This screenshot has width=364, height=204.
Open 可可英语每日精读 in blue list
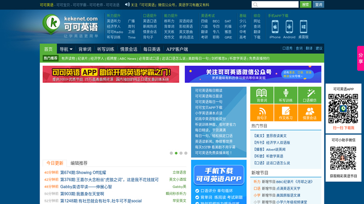click(x=209, y=90)
